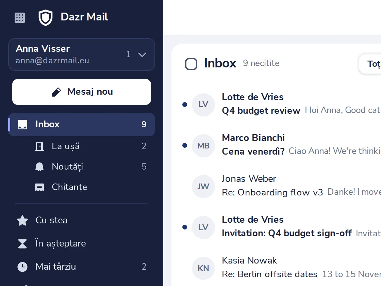Open the Toți filter dropdown
The width and height of the screenshot is (381, 286).
coord(370,64)
